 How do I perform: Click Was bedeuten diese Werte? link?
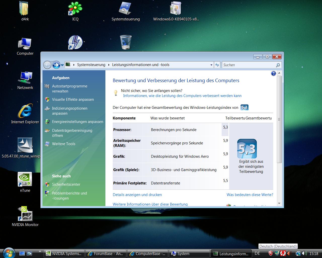(x=250, y=195)
